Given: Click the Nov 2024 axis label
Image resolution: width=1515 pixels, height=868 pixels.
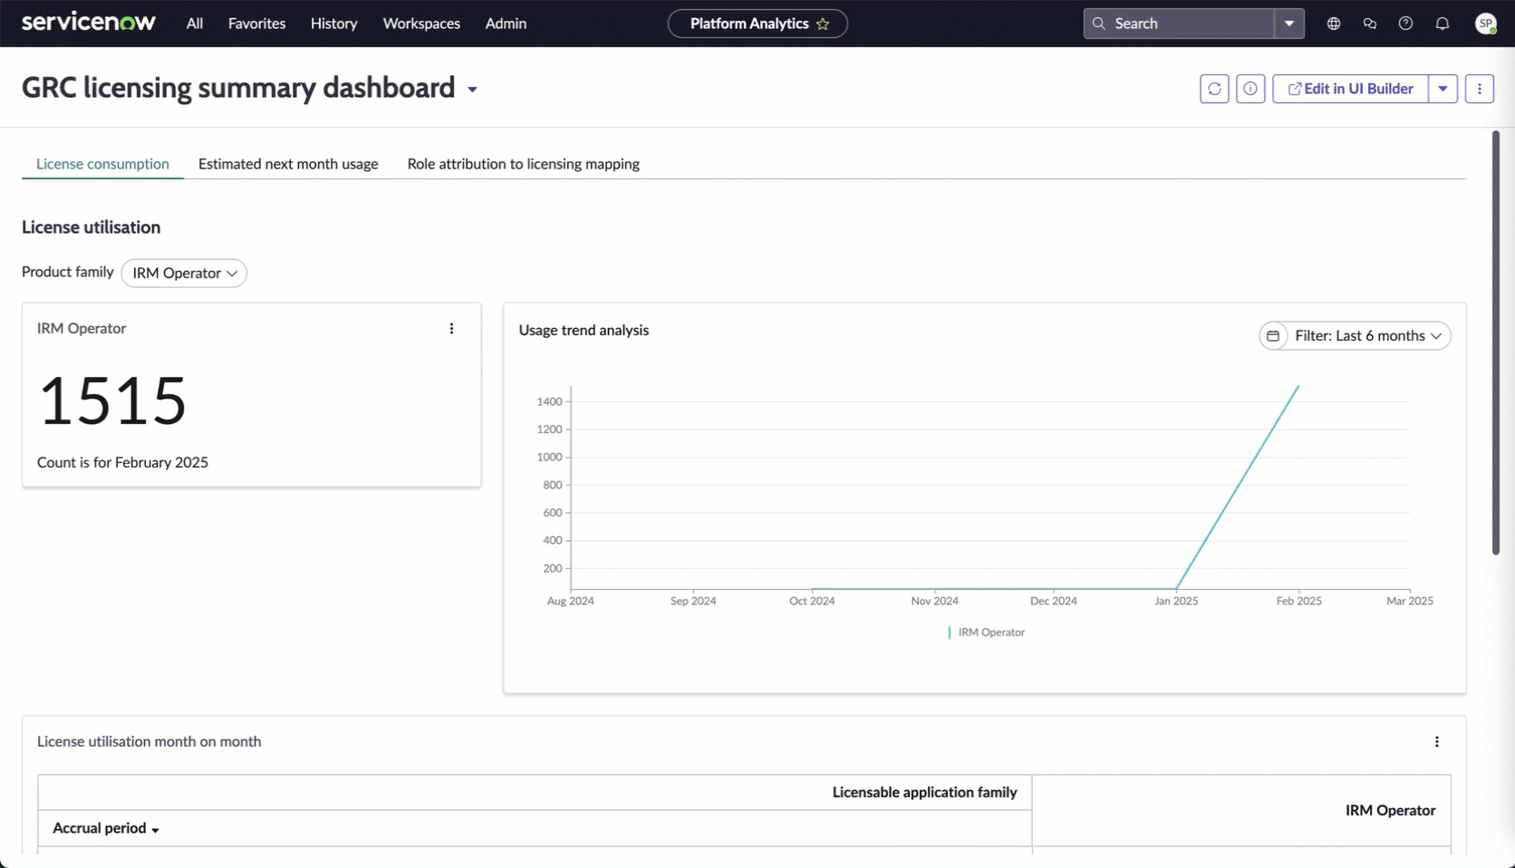Looking at the screenshot, I should pos(935,601).
